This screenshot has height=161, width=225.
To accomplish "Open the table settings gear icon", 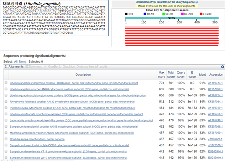I will pos(223,67).
